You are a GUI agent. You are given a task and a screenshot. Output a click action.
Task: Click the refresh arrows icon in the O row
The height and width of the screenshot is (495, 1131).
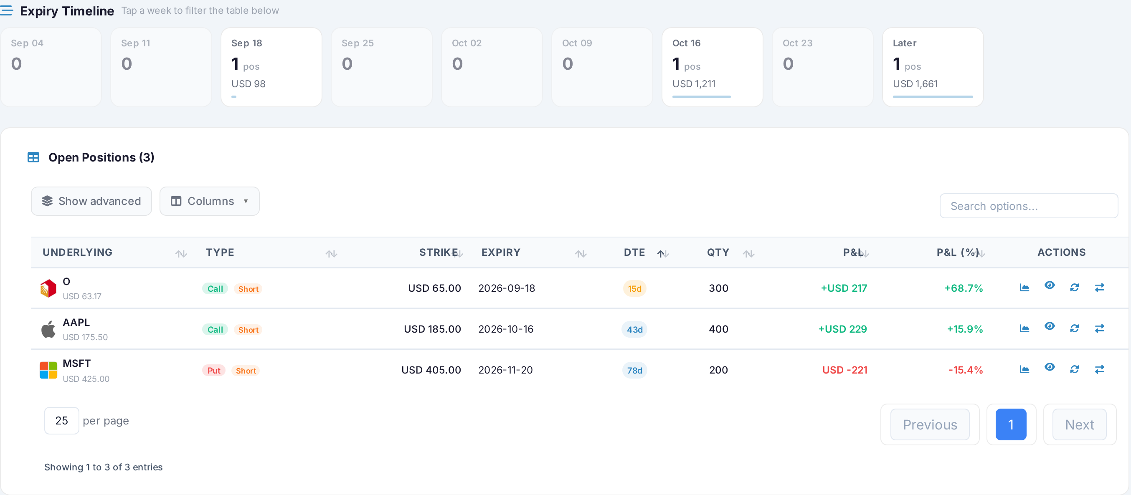click(1074, 288)
